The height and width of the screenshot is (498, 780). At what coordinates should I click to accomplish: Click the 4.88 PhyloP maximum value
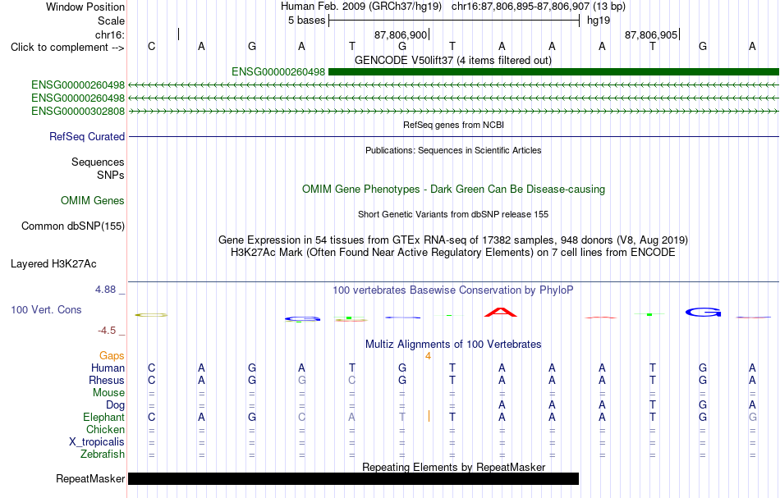[105, 290]
